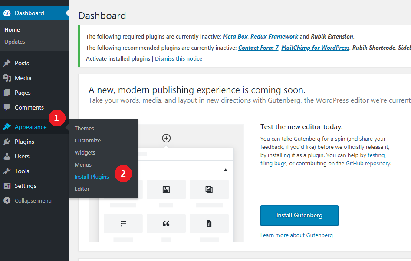This screenshot has height=261, width=411.
Task: Click the Tools wrench icon
Action: click(x=7, y=171)
